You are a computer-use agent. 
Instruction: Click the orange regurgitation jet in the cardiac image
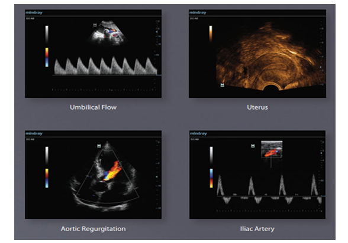coord(112,172)
